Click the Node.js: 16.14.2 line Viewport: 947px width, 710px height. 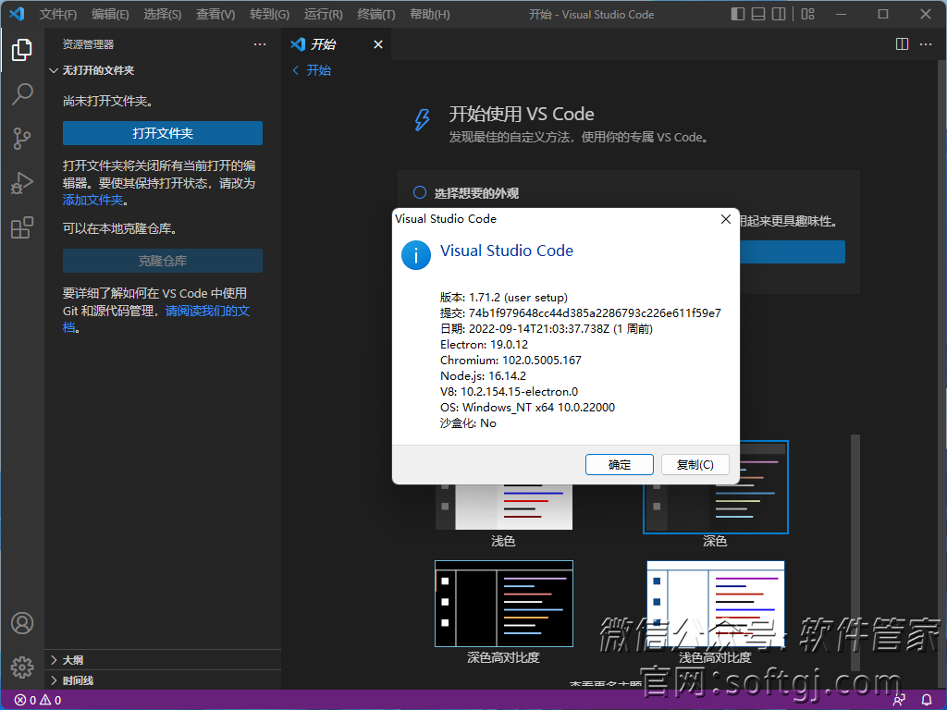483,375
